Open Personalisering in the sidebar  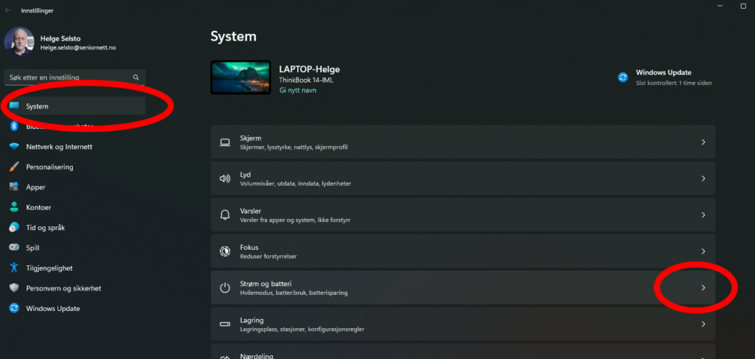coord(49,167)
